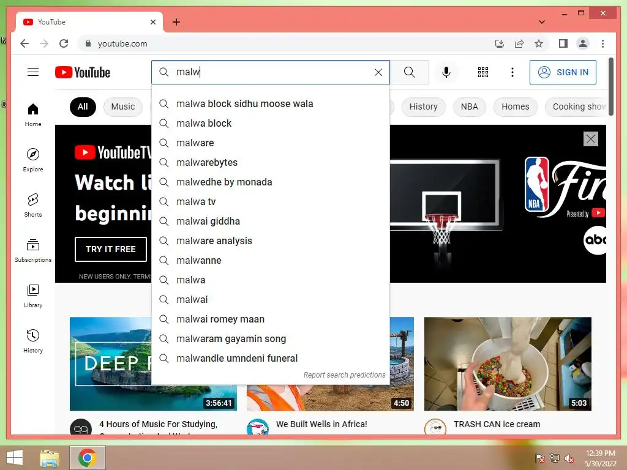Open the tab search chevron
Screen dimensions: 627x470
click(542, 22)
